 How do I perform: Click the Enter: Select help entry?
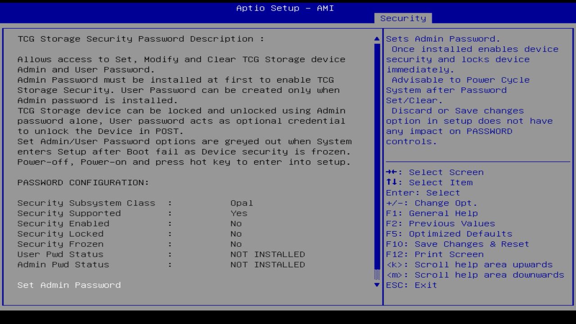(x=423, y=193)
